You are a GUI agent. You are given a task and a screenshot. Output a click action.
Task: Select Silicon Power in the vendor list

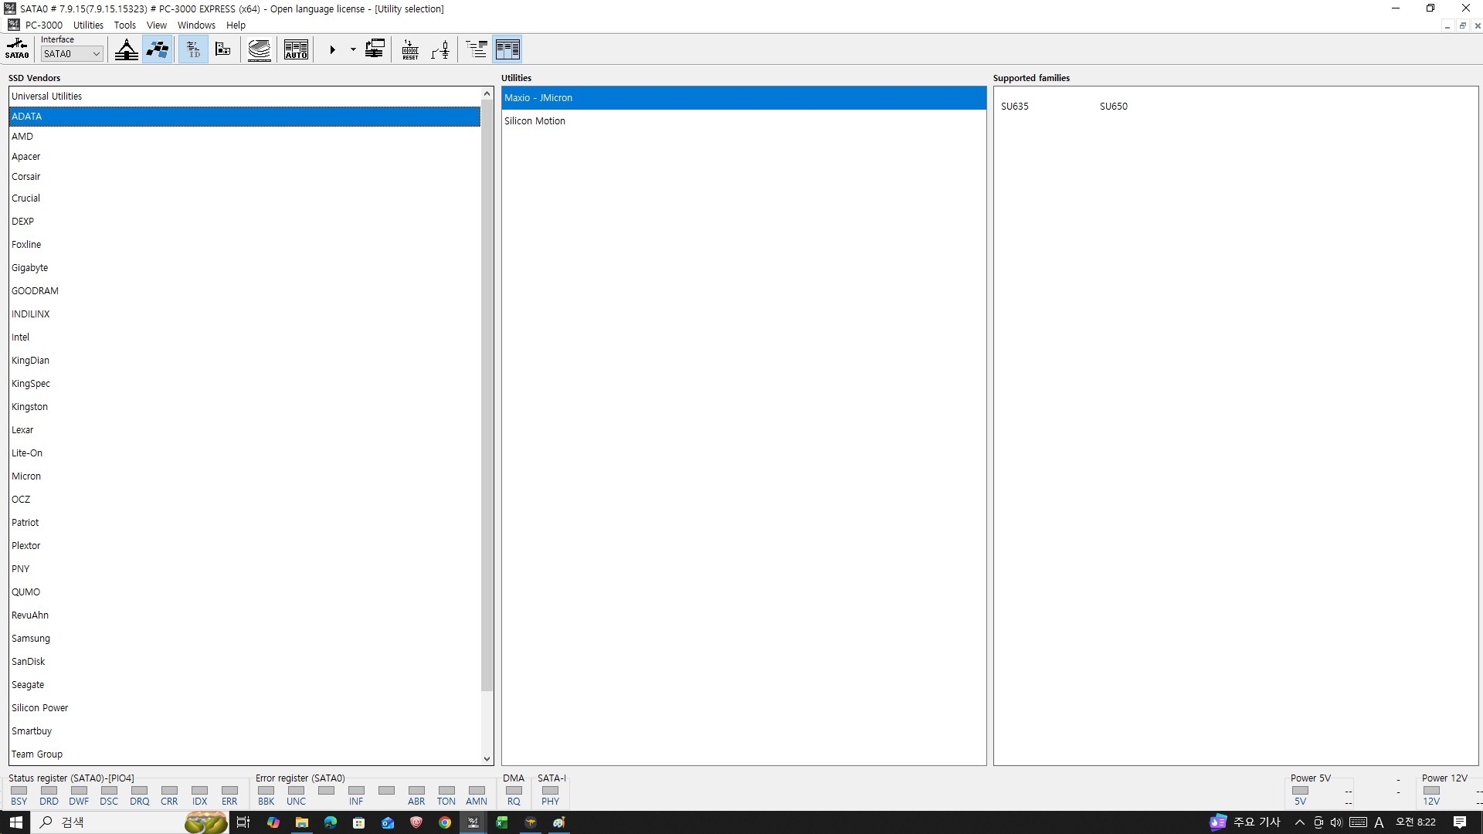(245, 708)
